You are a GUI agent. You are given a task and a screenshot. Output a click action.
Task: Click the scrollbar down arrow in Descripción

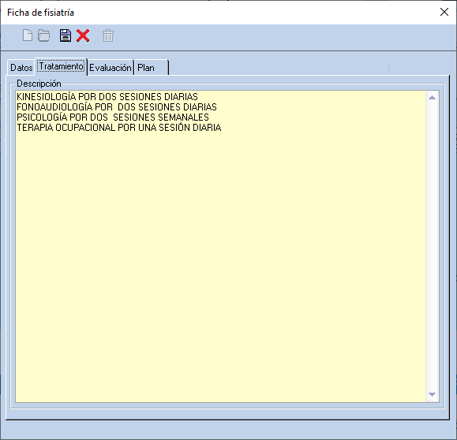(433, 394)
